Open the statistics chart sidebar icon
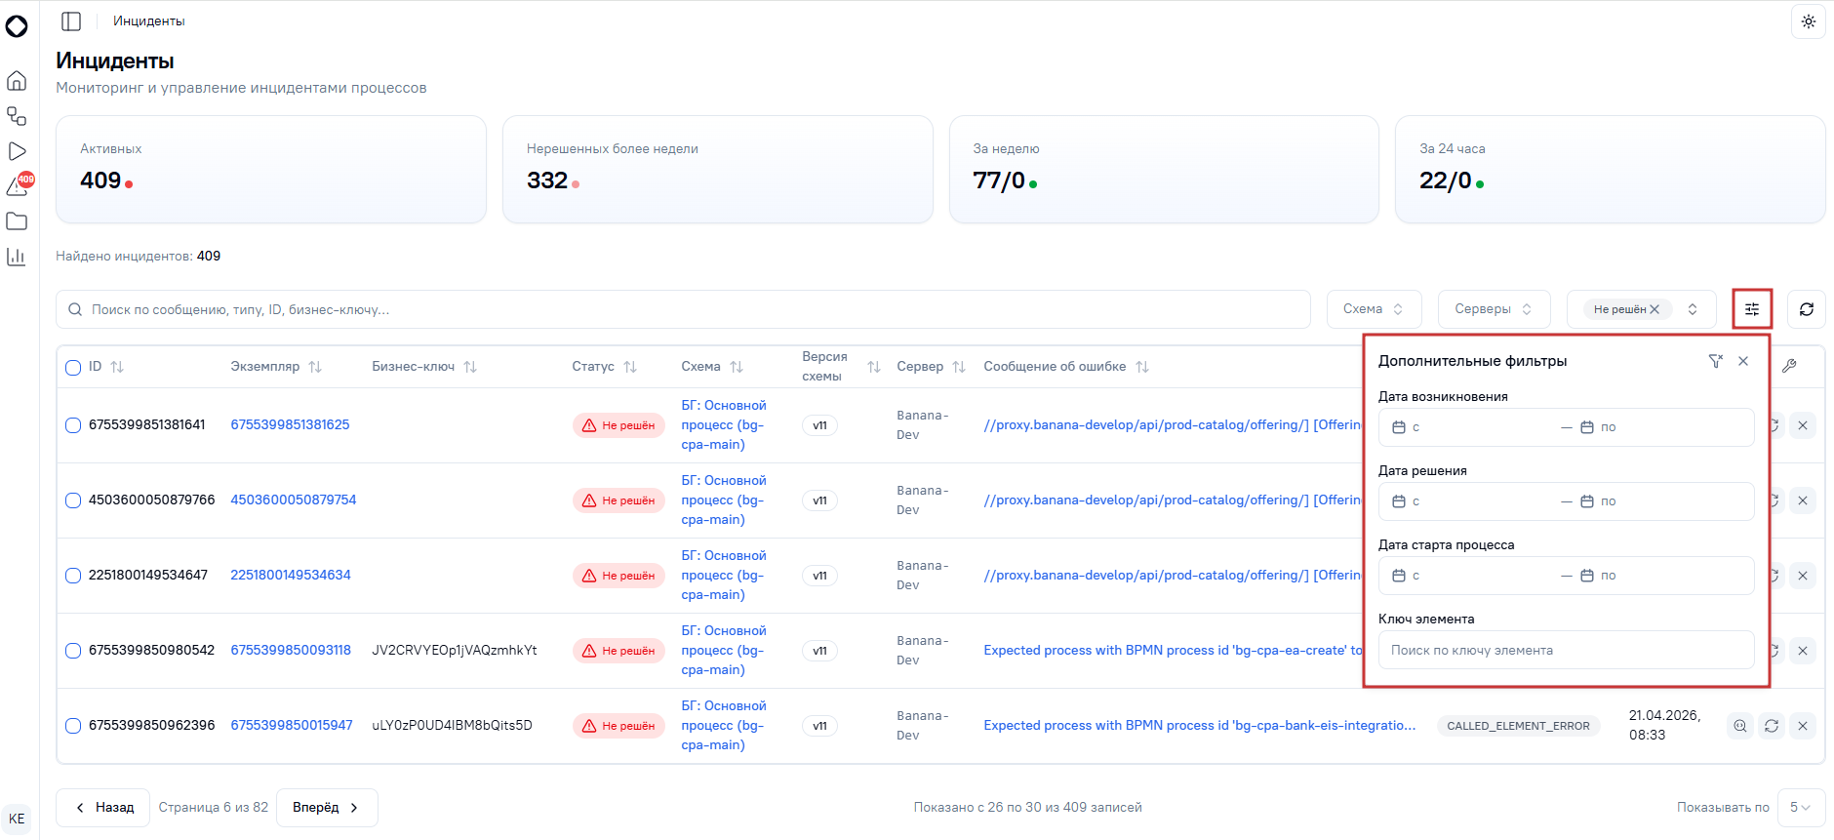This screenshot has width=1834, height=840. coord(17,257)
